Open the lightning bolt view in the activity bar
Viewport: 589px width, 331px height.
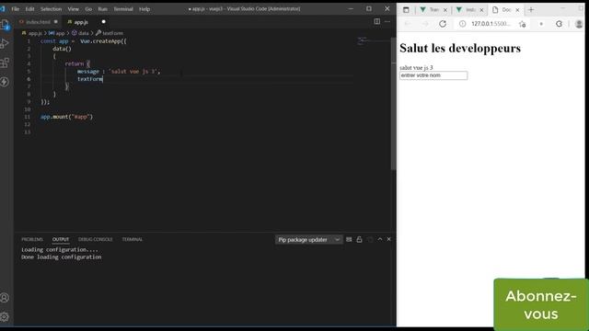[5, 82]
